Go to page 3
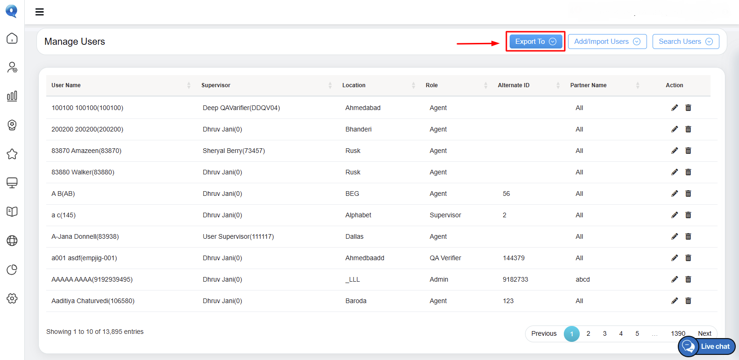The width and height of the screenshot is (739, 360). click(604, 333)
